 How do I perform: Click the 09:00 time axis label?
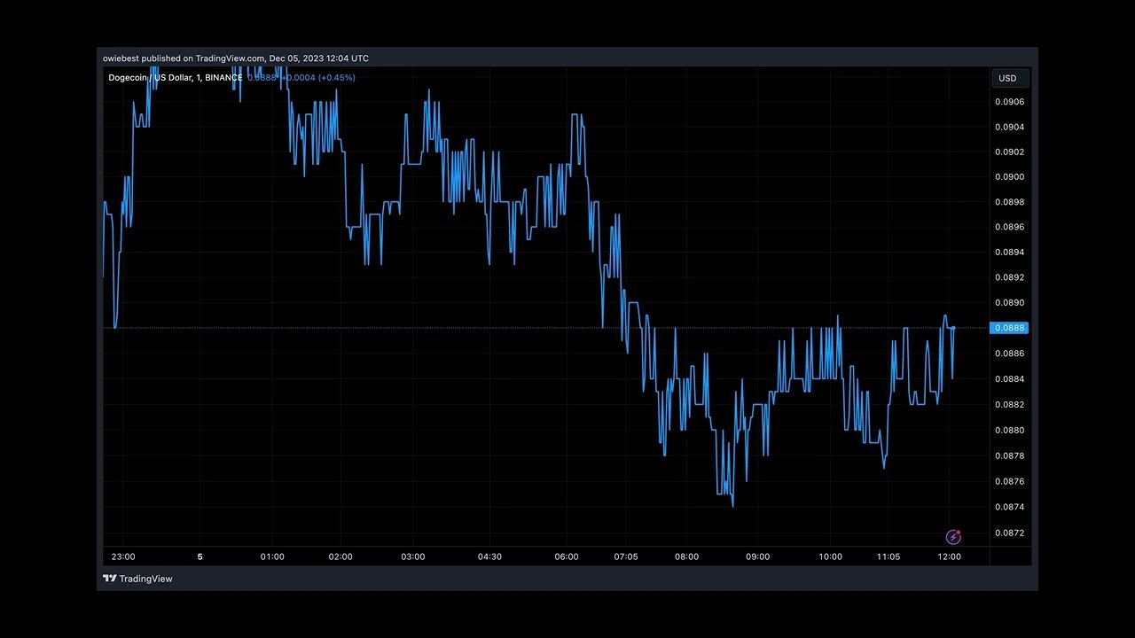tap(757, 556)
